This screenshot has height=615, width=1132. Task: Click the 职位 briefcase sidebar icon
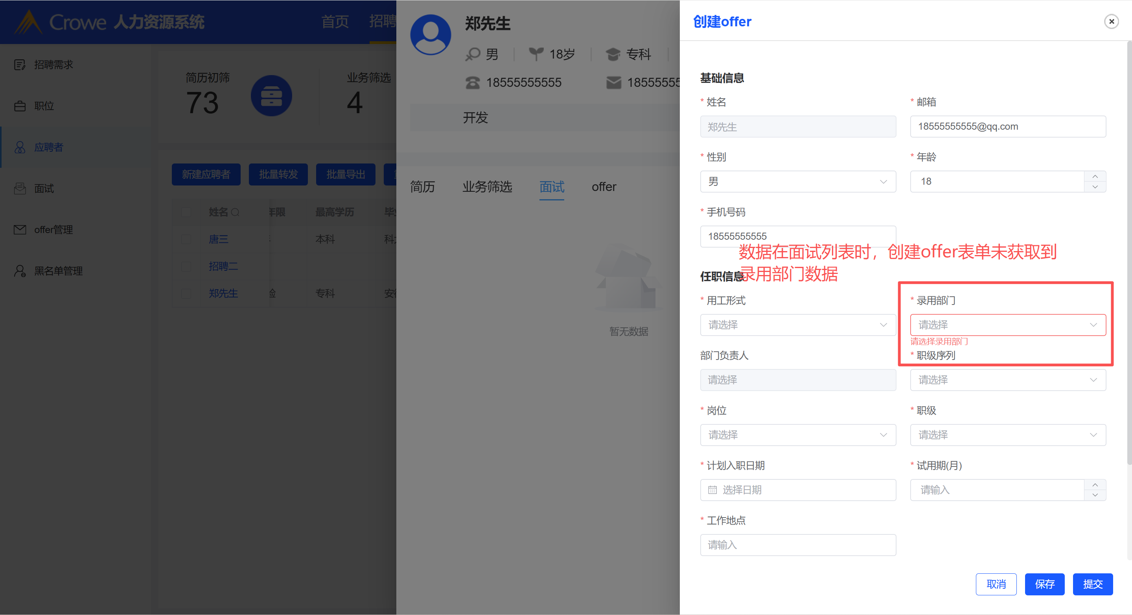pos(19,106)
